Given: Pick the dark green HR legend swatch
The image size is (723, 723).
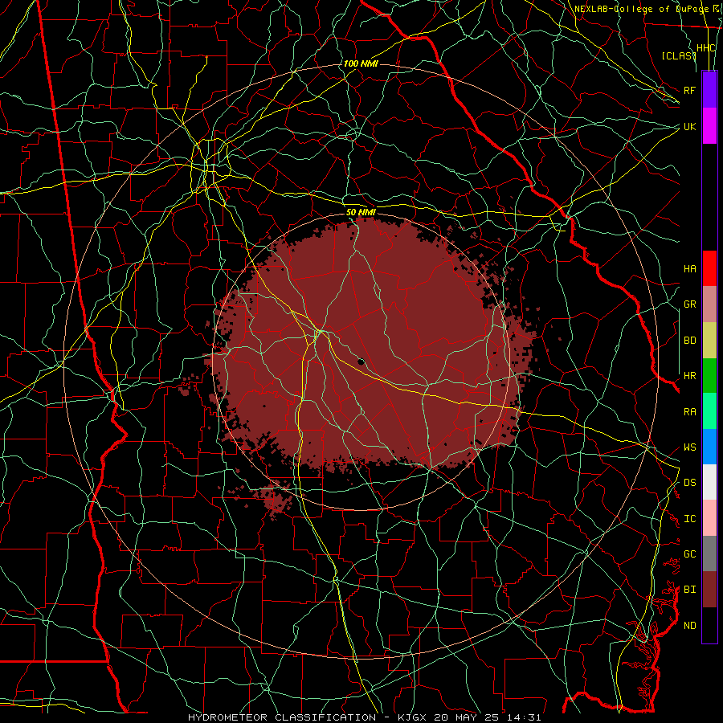Looking at the screenshot, I should point(709,376).
